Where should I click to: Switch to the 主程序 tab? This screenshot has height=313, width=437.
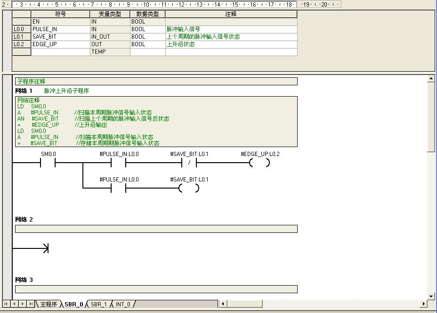click(49, 304)
